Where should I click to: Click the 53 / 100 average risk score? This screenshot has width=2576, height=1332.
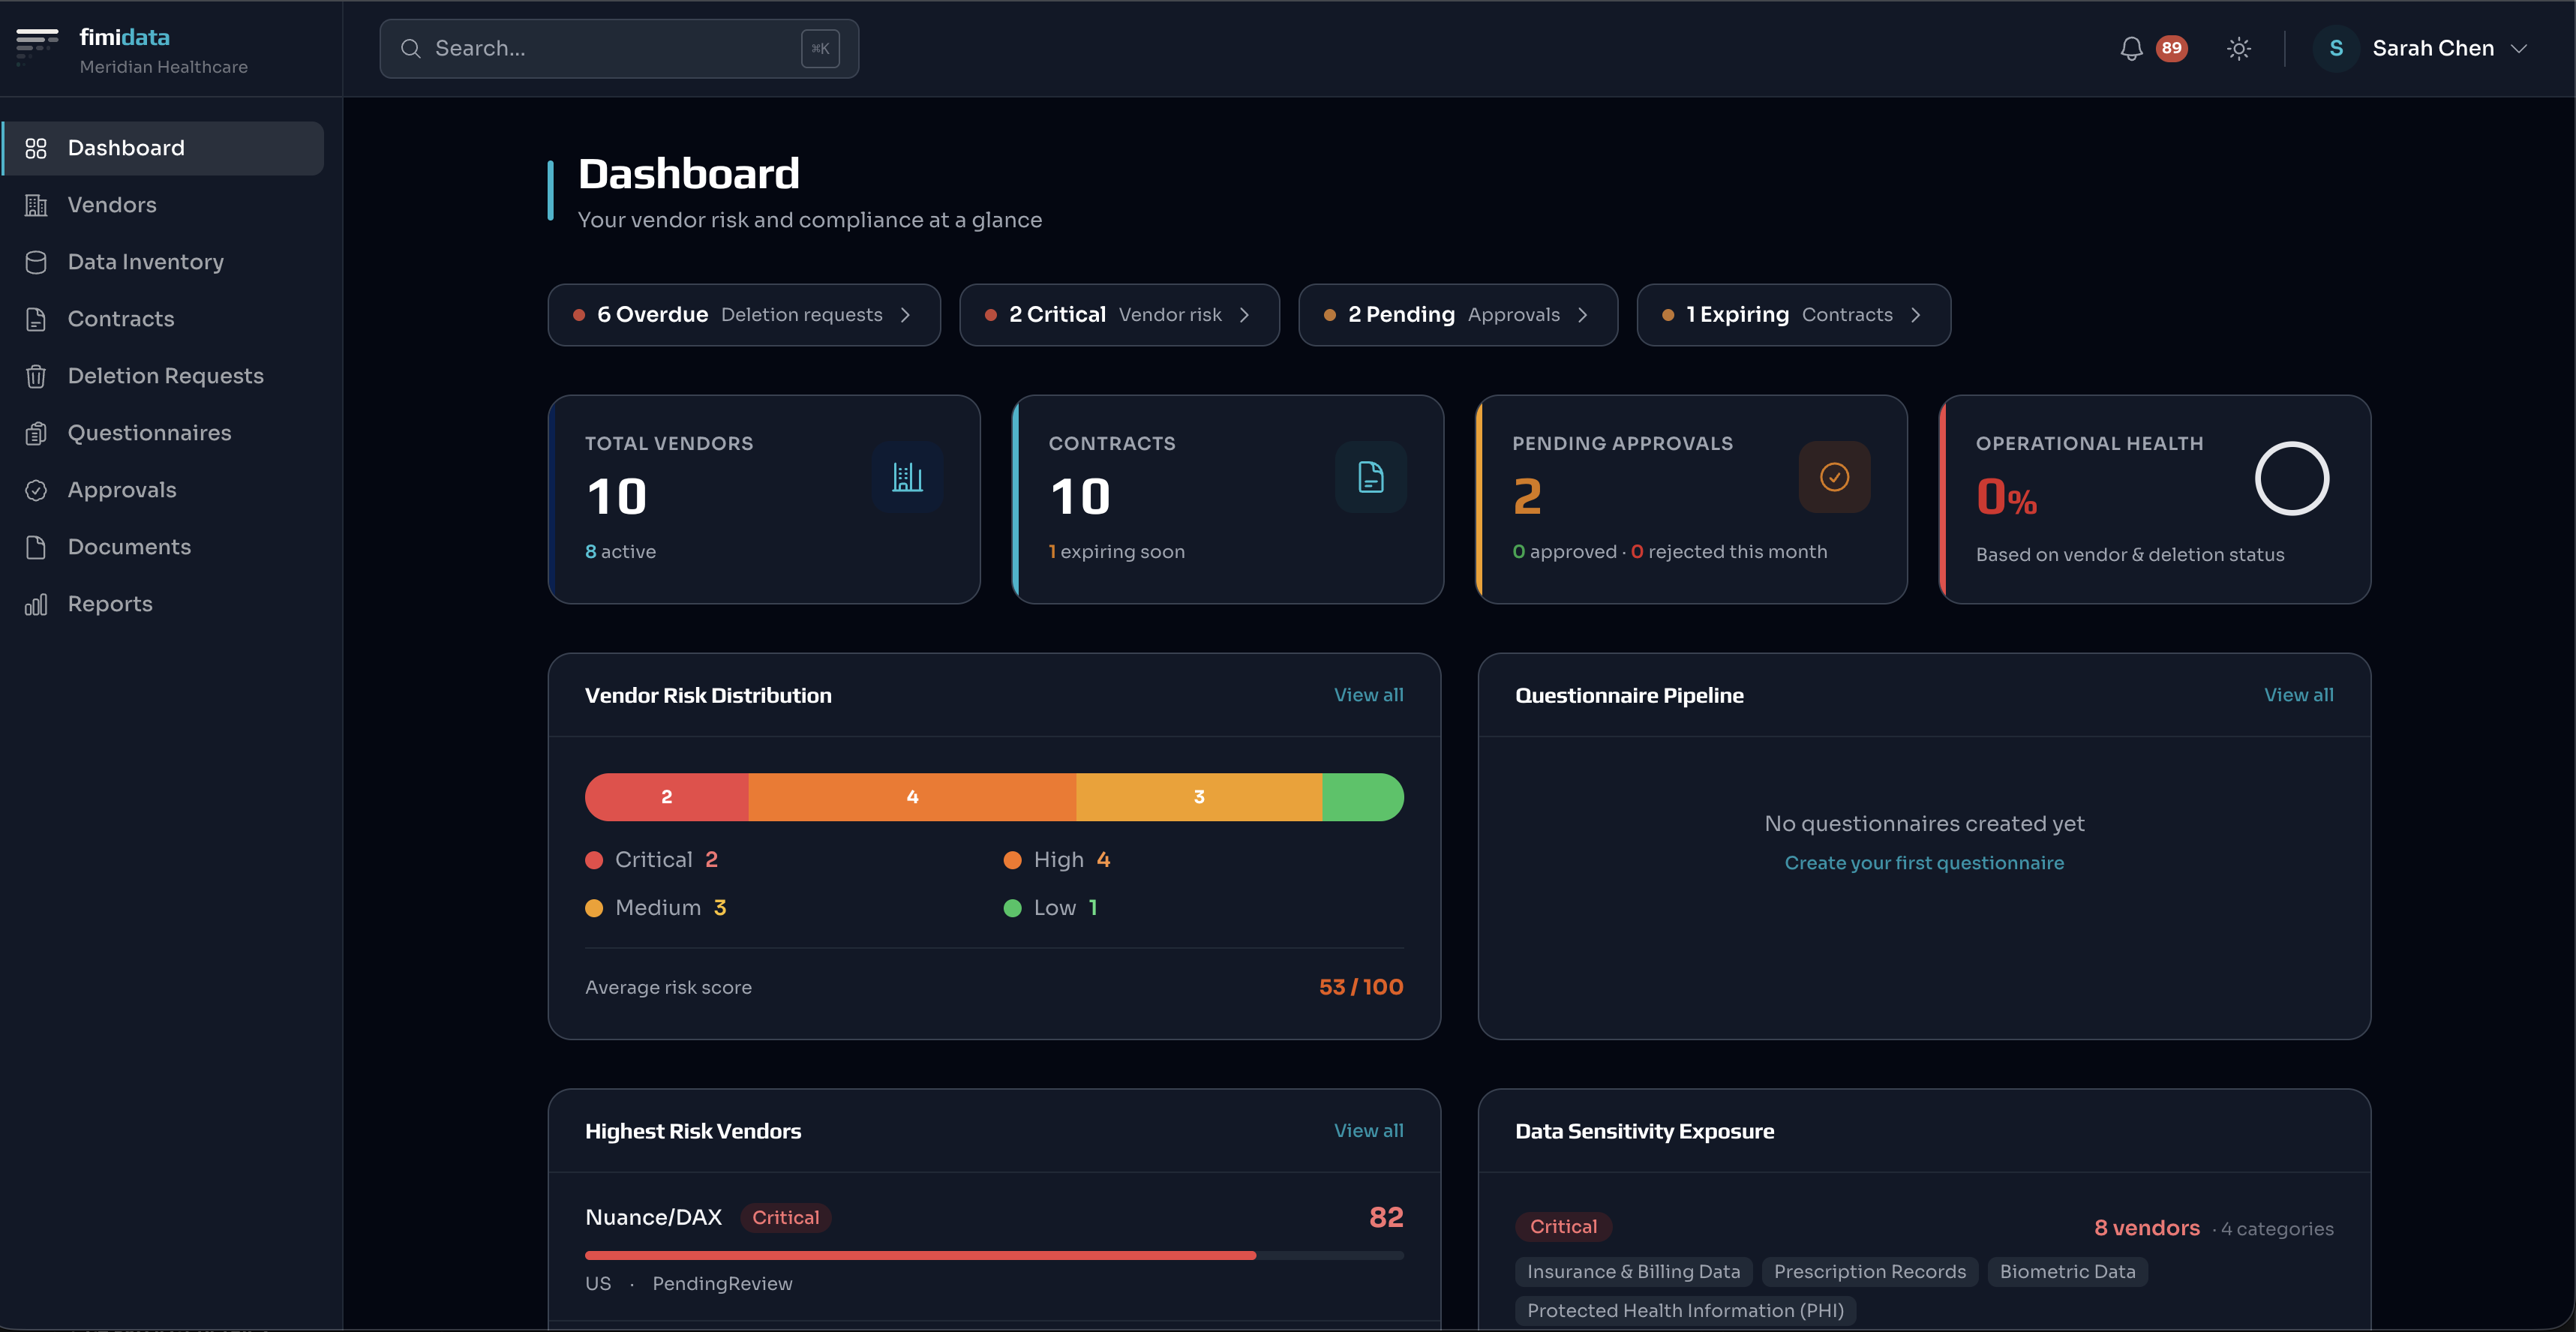click(1361, 987)
